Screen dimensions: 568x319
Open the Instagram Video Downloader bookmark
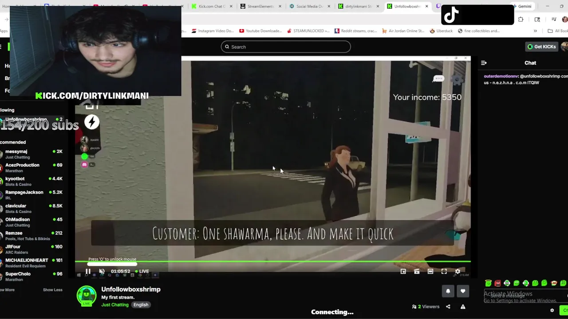point(213,31)
